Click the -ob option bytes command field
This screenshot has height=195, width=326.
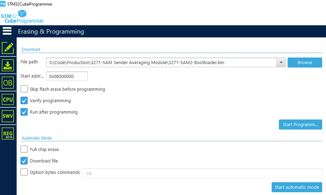click(202, 173)
